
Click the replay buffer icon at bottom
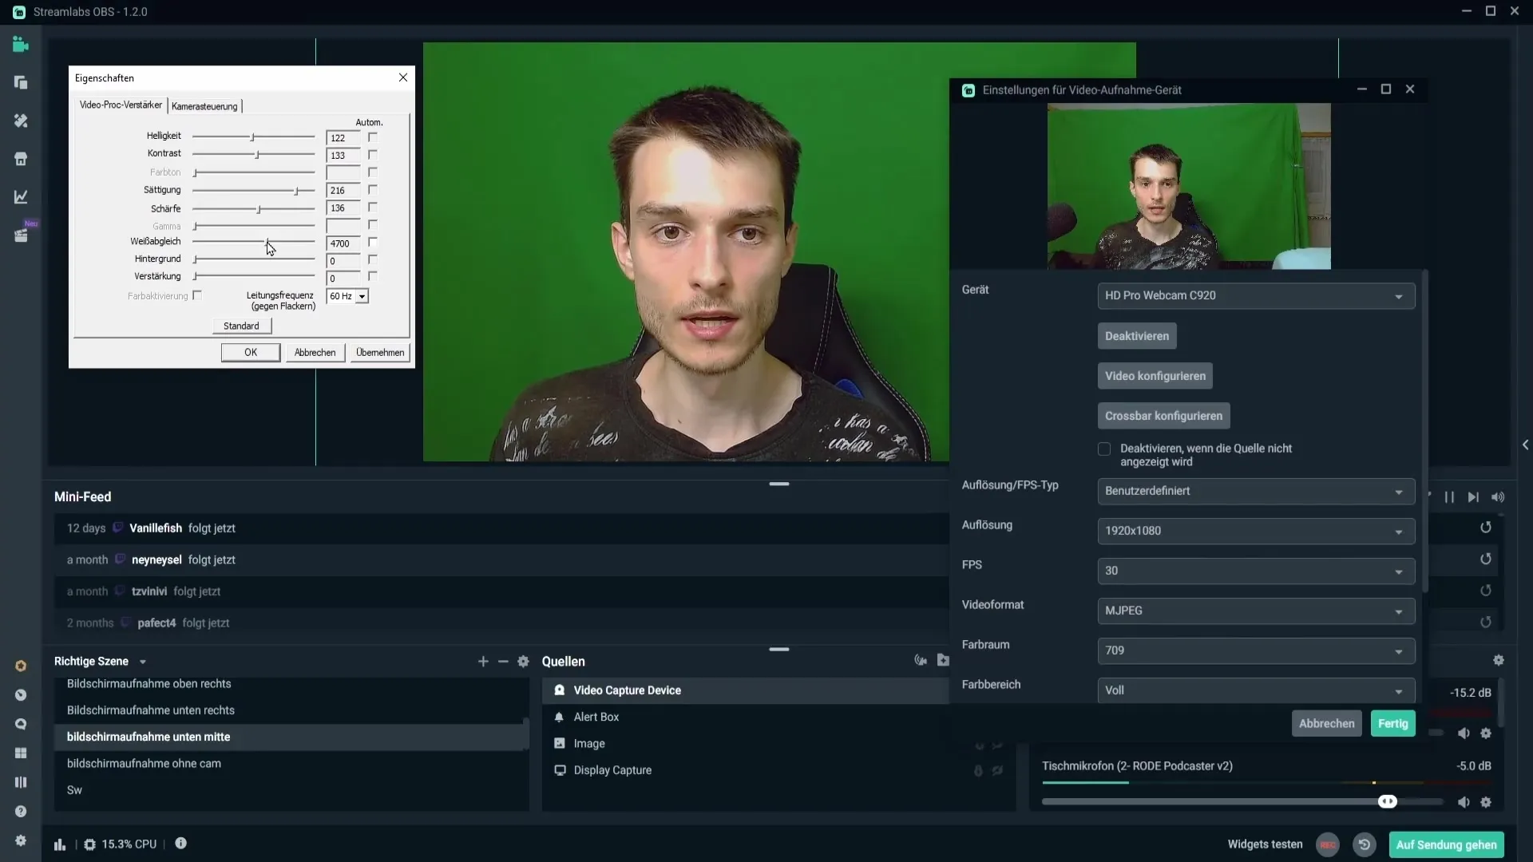[x=1365, y=844]
